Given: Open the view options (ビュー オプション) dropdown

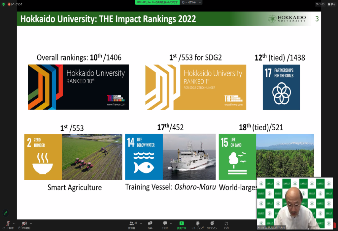Looking at the screenshot, I should [191, 2].
